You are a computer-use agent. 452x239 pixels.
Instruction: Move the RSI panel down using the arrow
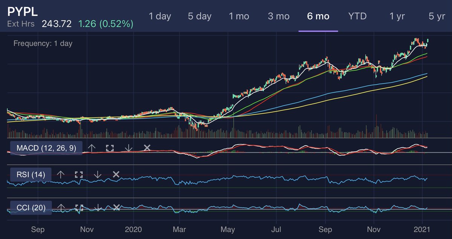(97, 174)
